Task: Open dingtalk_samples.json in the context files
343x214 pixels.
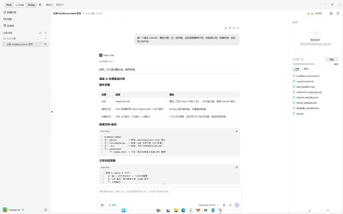Action: click(306, 108)
